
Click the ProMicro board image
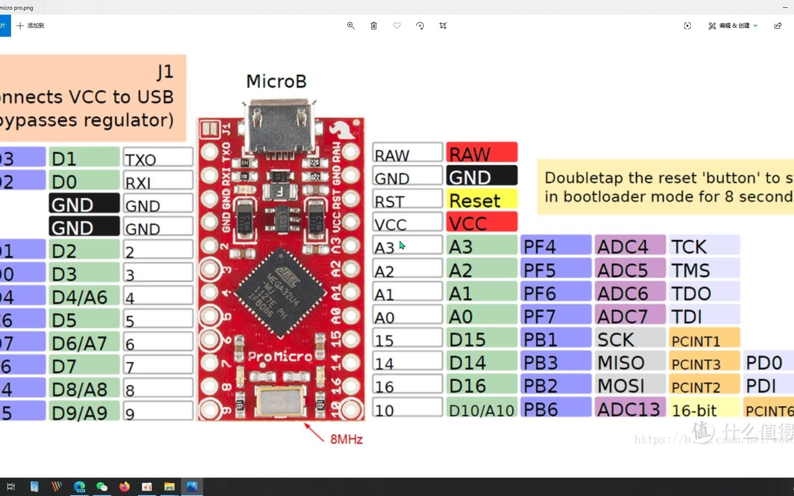pos(281,259)
